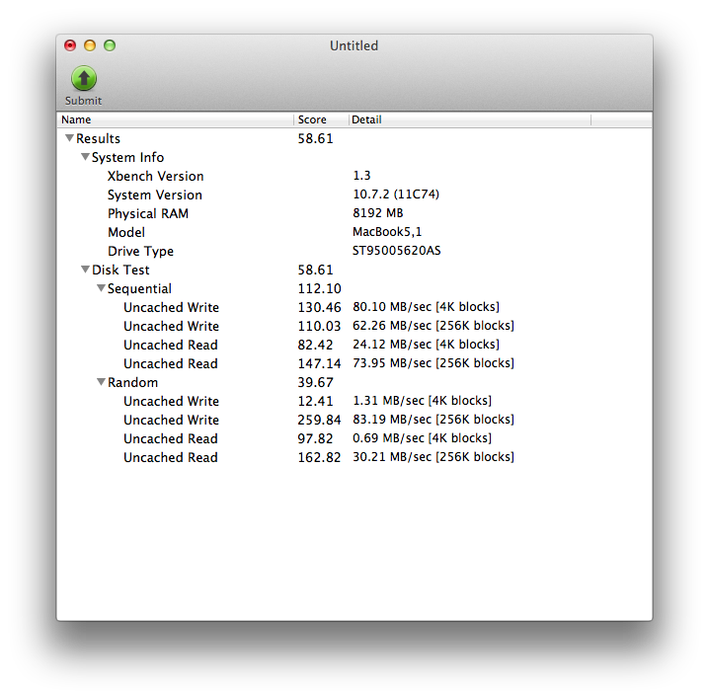Click the Random score 39.67
Screen dimensions: 709x699
coord(315,382)
